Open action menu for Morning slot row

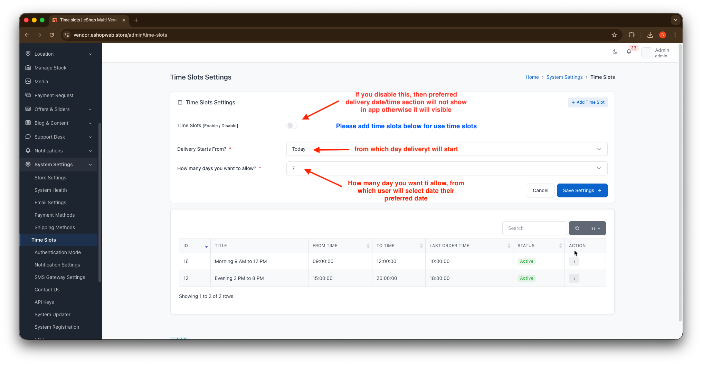pyautogui.click(x=574, y=262)
